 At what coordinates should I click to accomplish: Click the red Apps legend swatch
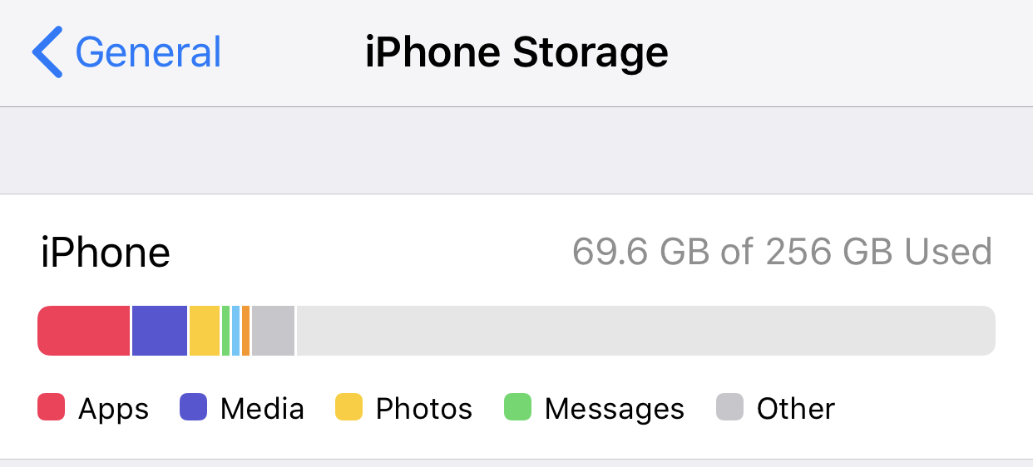tap(52, 407)
